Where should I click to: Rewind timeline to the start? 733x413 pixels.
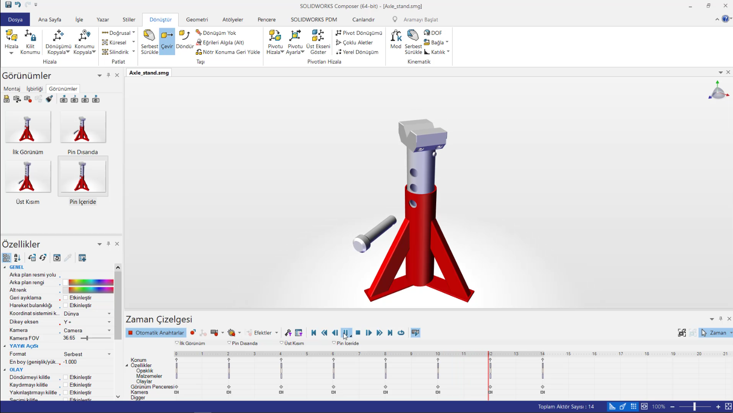click(x=314, y=333)
